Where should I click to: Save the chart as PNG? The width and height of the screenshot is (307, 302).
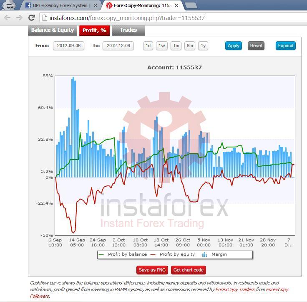[x=152, y=270]
